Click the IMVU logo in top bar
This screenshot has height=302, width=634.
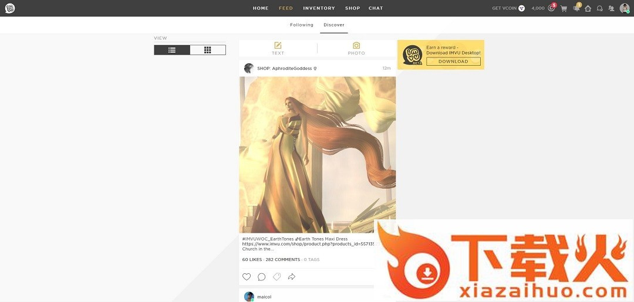(x=10, y=8)
